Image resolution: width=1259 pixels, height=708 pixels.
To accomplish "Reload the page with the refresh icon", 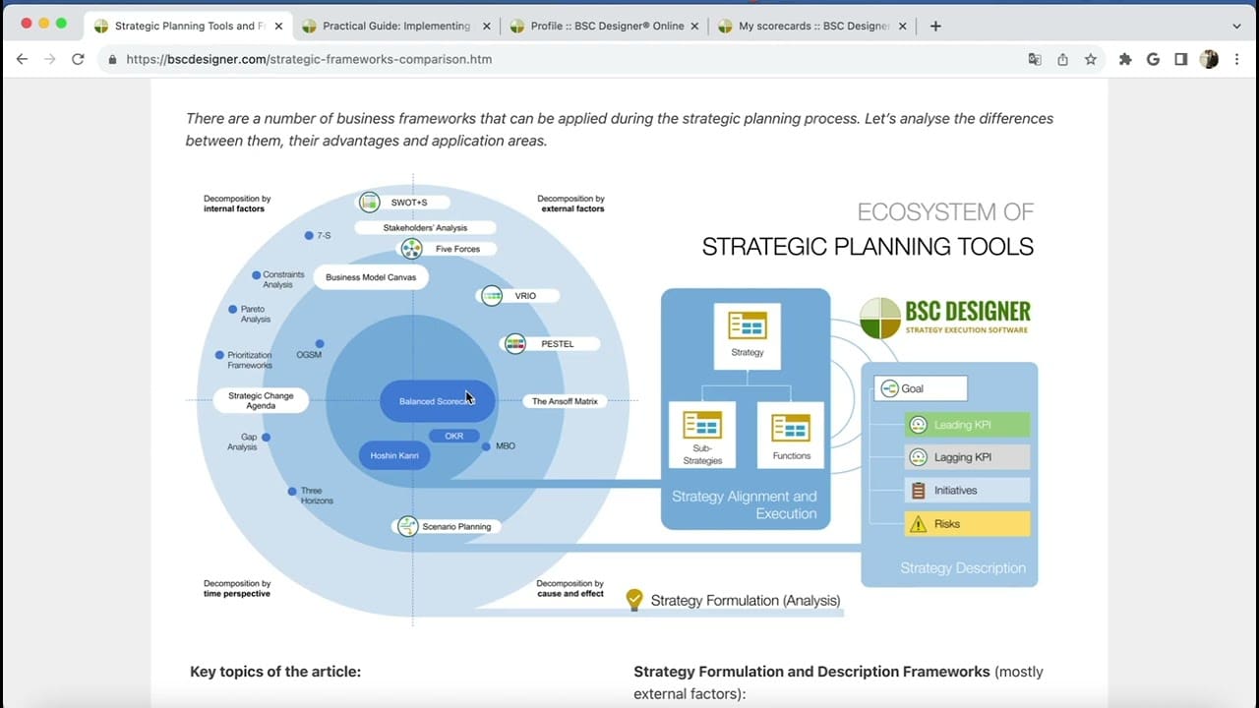I will pos(78,59).
